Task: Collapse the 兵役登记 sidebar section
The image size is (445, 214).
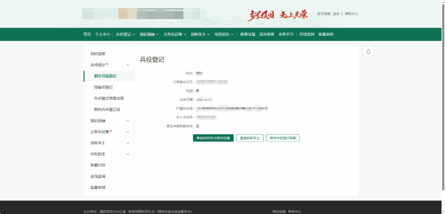Action: point(128,65)
